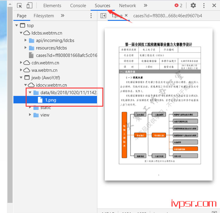This screenshot has width=220, height=213.
Task: Expand the api/incoming/ldcbs folder
Action: pyautogui.click(x=26, y=40)
